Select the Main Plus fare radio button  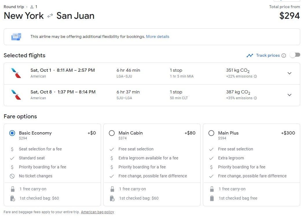[x=211, y=133]
